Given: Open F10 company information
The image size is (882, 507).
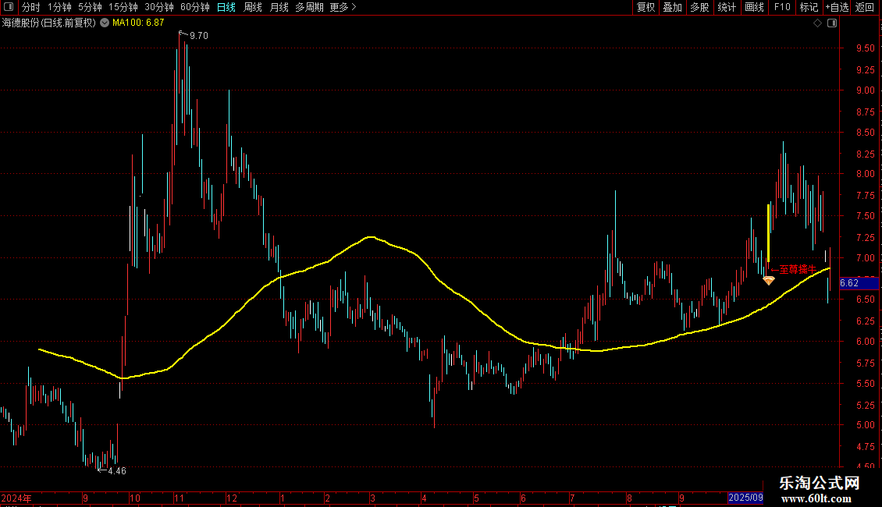Looking at the screenshot, I should [x=782, y=7].
